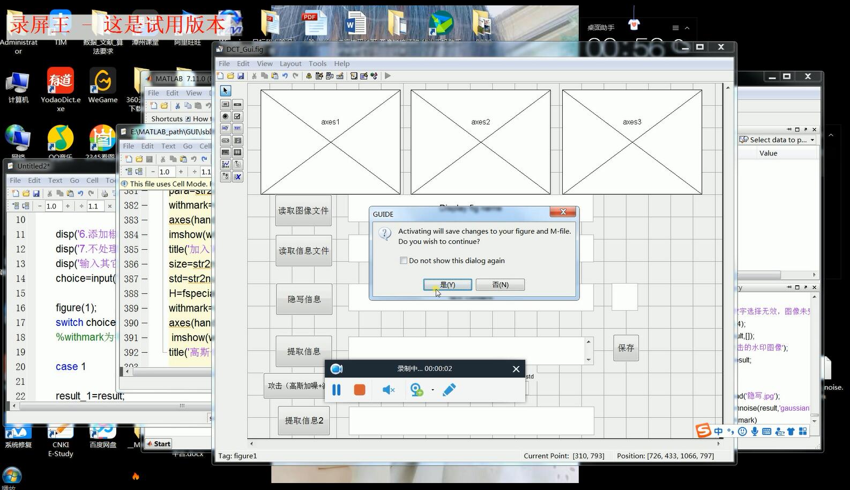Open the Shortcuts item in MATLAB window
Screen dimensions: 850x490
[167, 118]
